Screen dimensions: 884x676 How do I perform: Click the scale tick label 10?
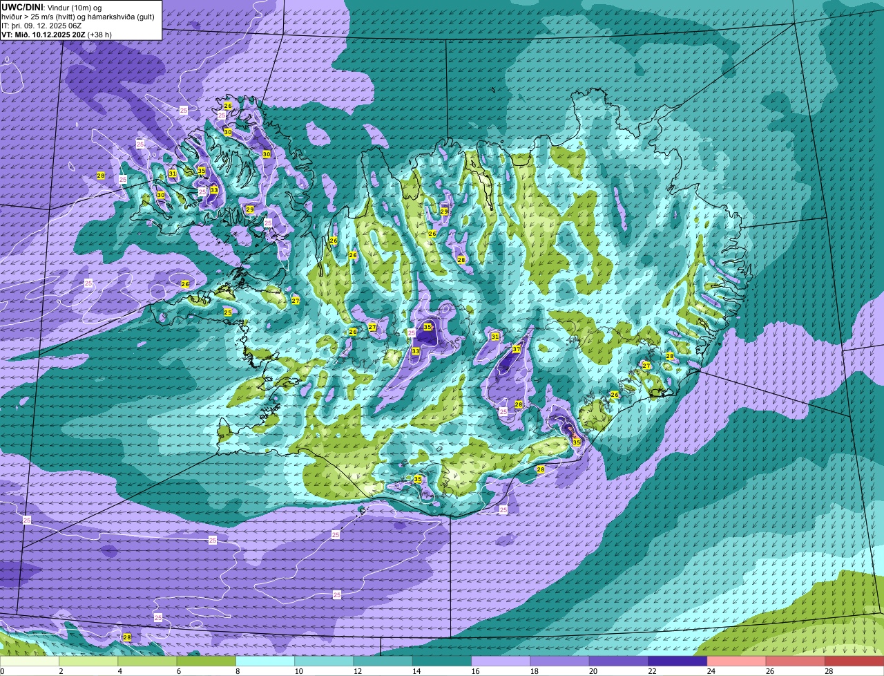tap(298, 671)
